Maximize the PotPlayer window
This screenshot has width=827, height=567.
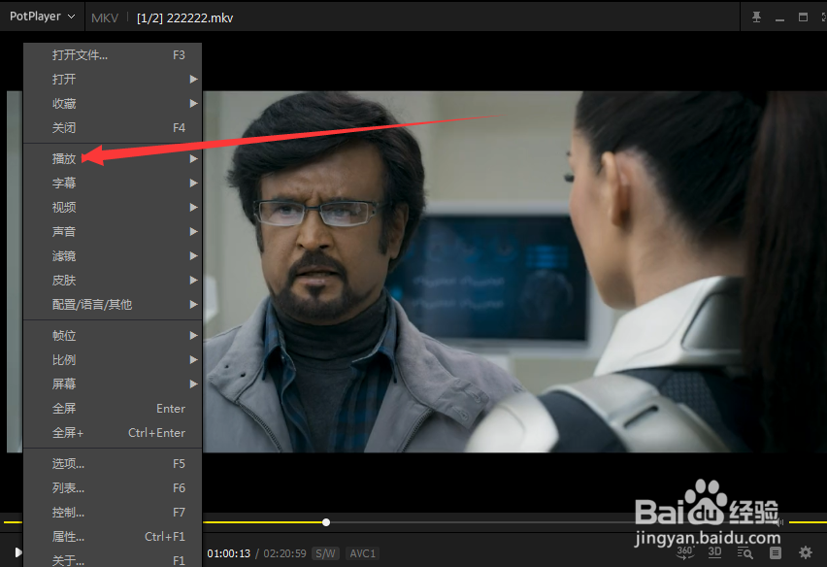pyautogui.click(x=803, y=17)
